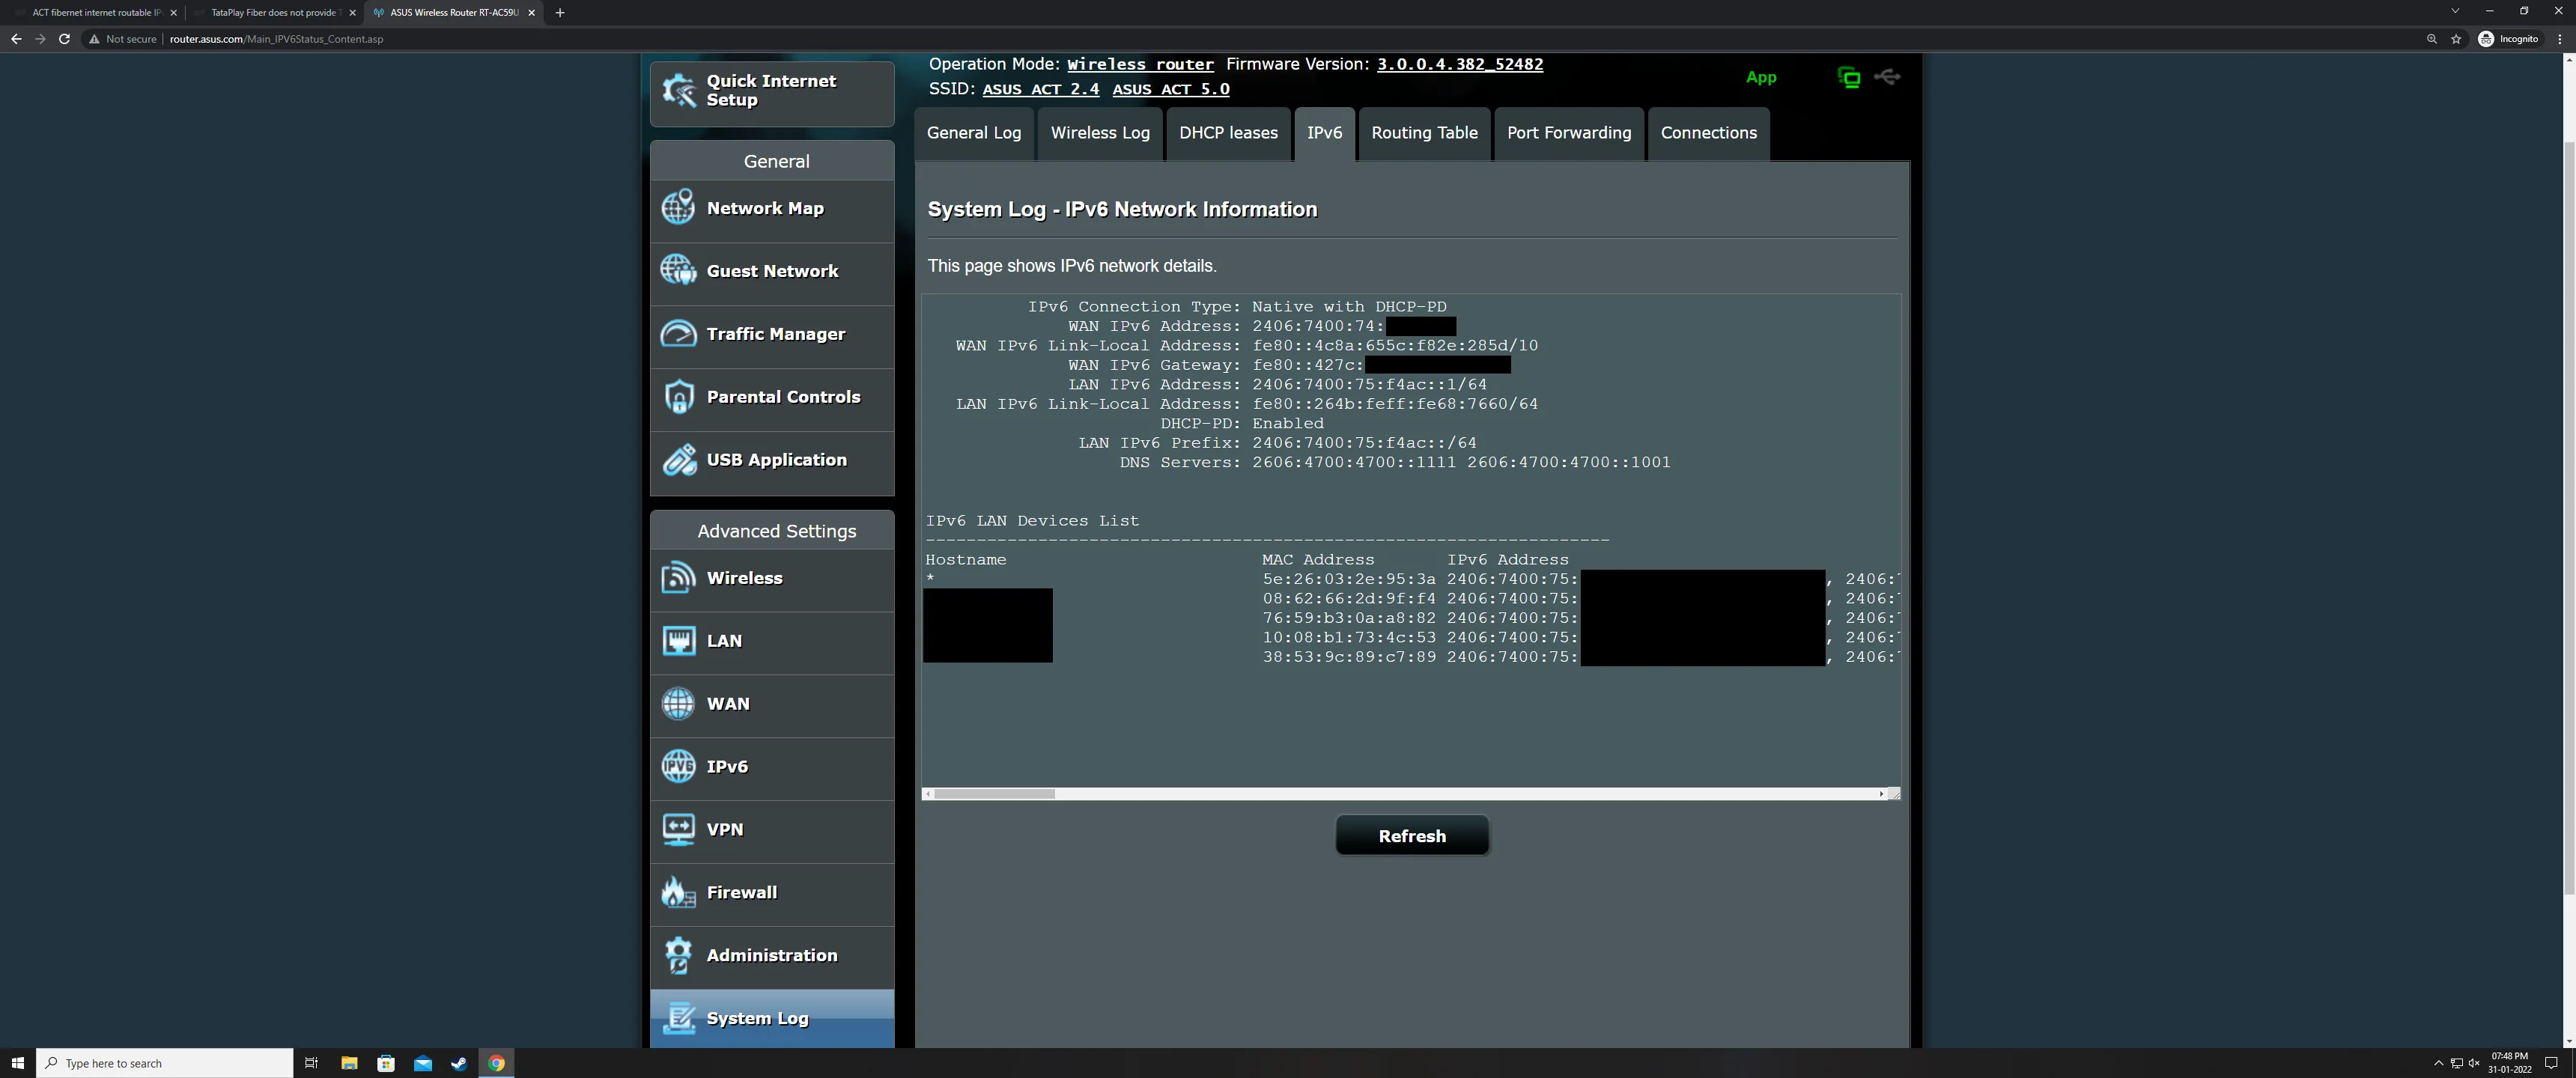Viewport: 2576px width, 1078px height.
Task: Switch to General Log tab
Action: pos(974,133)
